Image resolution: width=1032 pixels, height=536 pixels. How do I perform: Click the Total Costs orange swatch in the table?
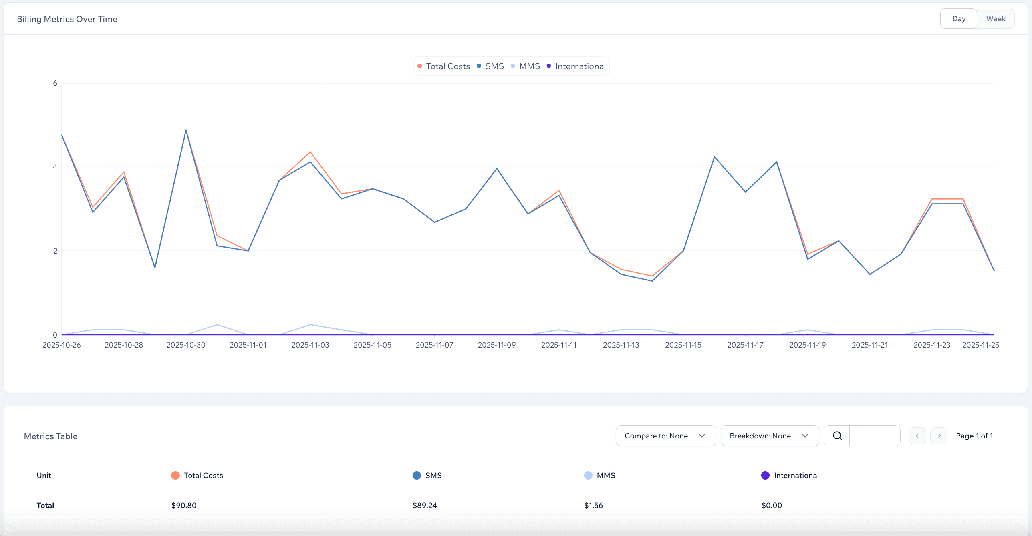coord(175,475)
